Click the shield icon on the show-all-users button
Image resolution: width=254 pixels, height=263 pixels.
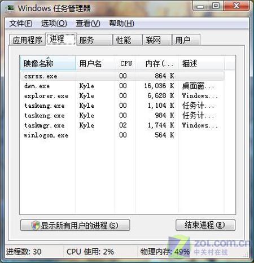point(36,225)
